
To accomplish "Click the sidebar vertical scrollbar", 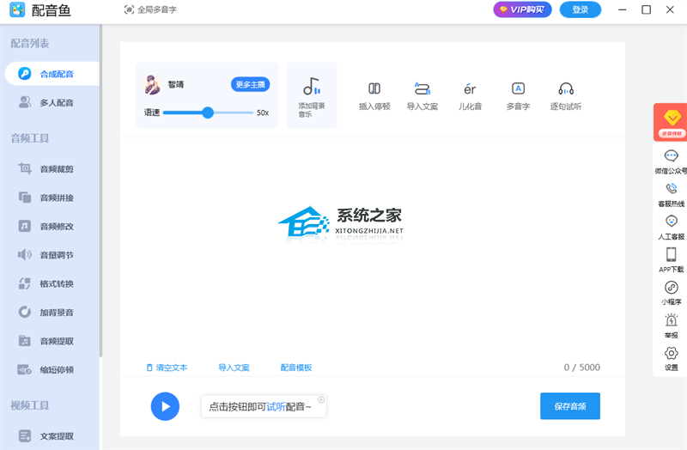I will (x=100, y=191).
